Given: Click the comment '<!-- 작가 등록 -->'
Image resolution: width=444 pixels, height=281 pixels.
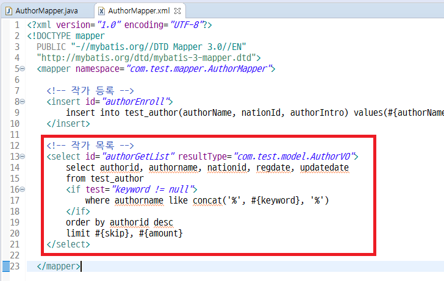Looking at the screenshot, I should [90, 91].
